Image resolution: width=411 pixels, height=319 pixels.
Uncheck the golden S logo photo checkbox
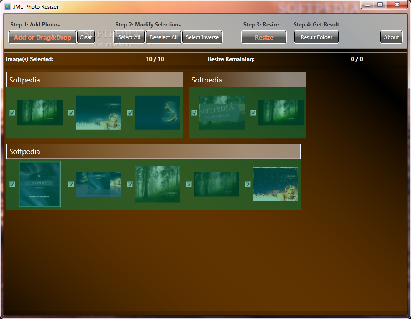130,113
